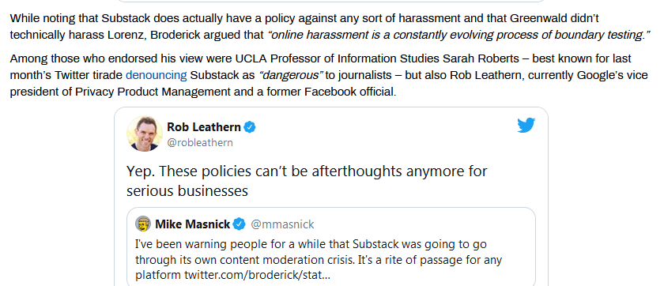The width and height of the screenshot is (664, 286).
Task: Click the Twitter bird logo icon
Action: 526,126
